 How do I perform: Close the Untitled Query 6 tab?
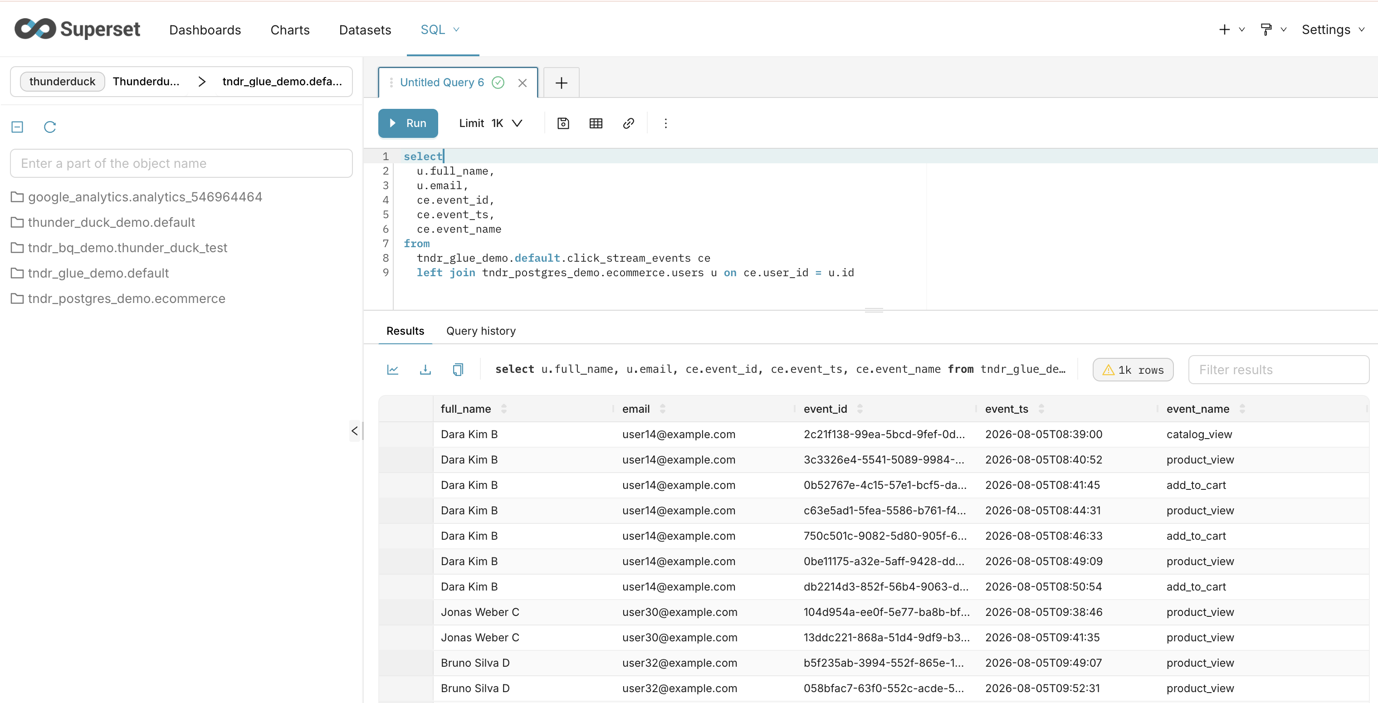click(x=522, y=83)
